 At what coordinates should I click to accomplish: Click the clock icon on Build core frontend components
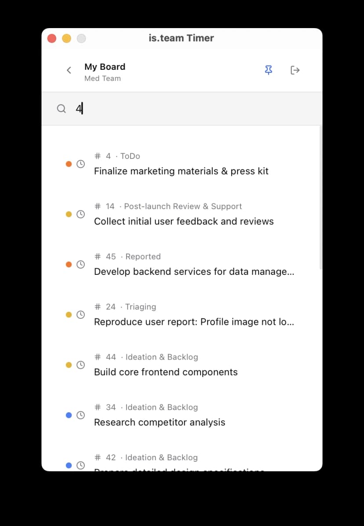(80, 365)
